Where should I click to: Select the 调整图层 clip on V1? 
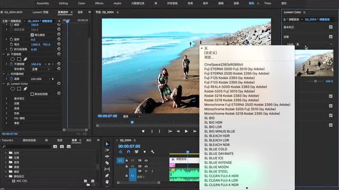coord(184,160)
